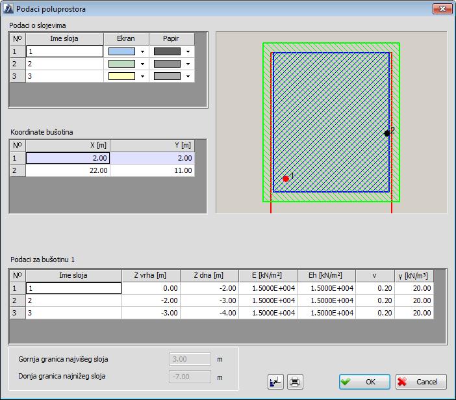Click the blue Ekran swatch of layer 1
This screenshot has height=400, width=456.
(x=121, y=51)
